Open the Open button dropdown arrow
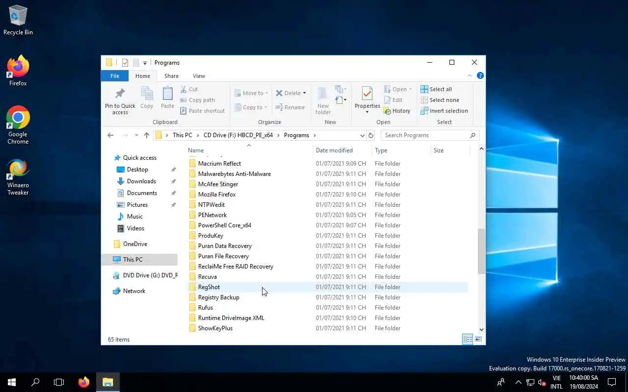628x392 pixels. [x=410, y=89]
